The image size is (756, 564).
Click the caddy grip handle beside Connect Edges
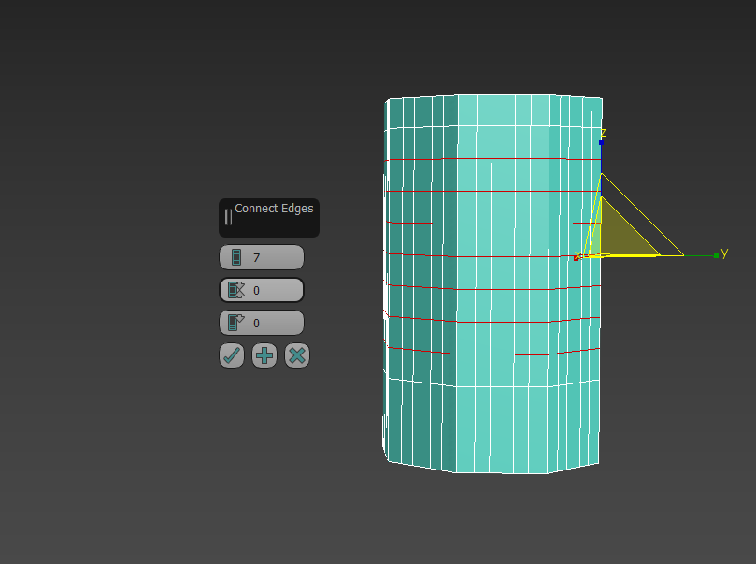[228, 217]
